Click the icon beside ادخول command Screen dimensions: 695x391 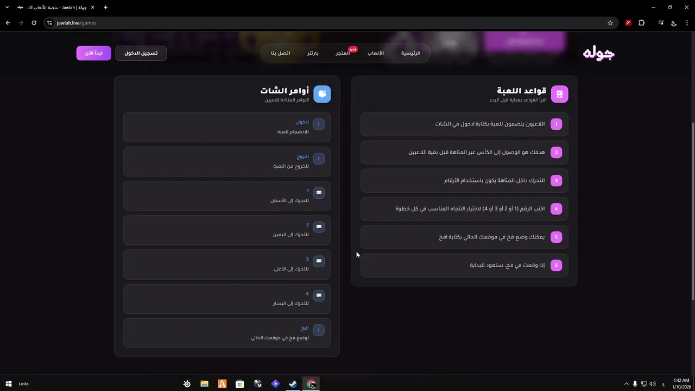coord(319,124)
